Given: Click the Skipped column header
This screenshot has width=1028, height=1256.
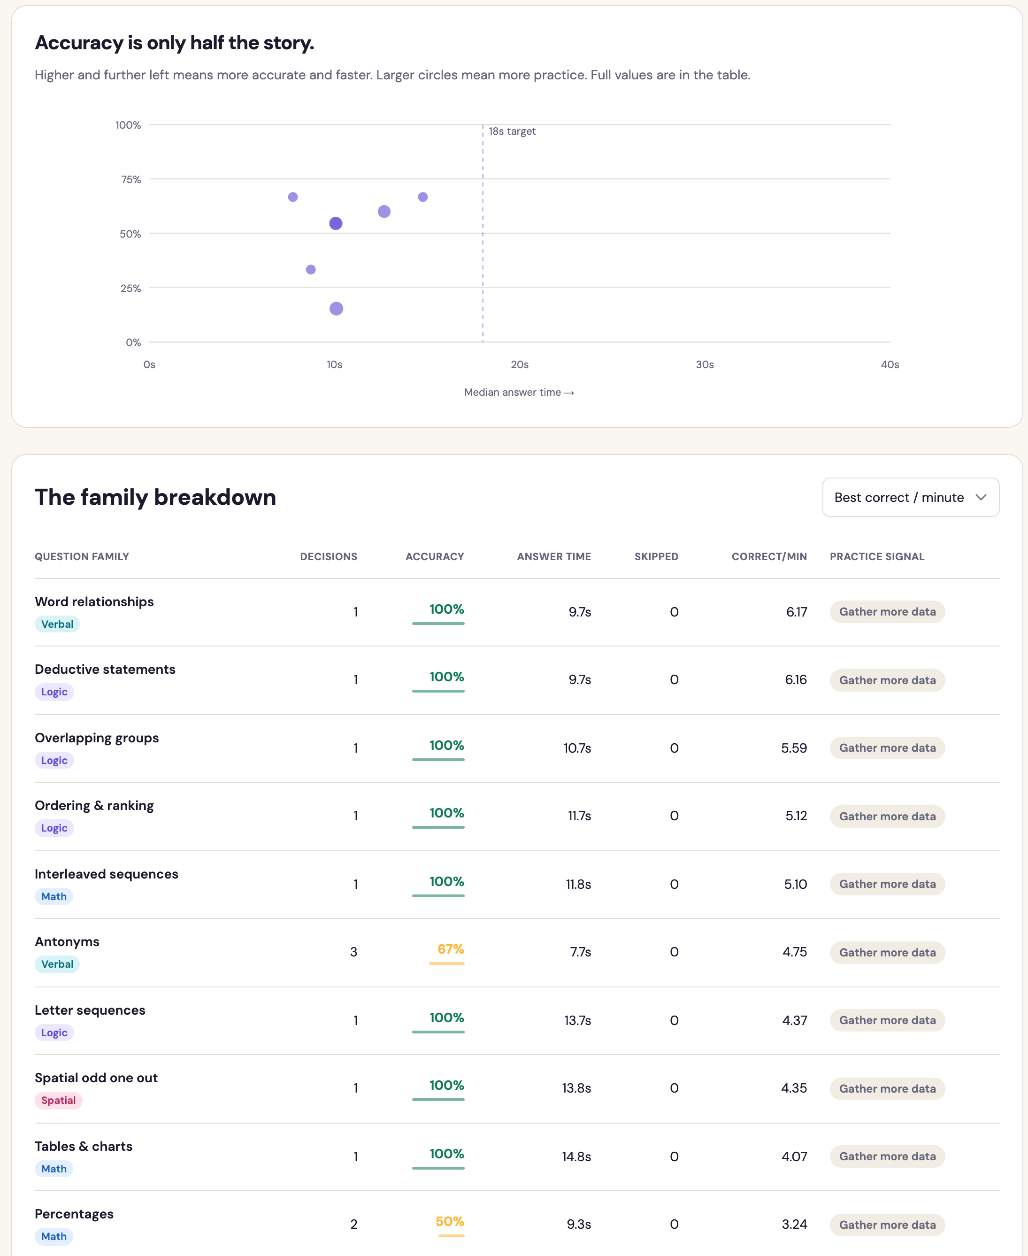Looking at the screenshot, I should pos(656,557).
